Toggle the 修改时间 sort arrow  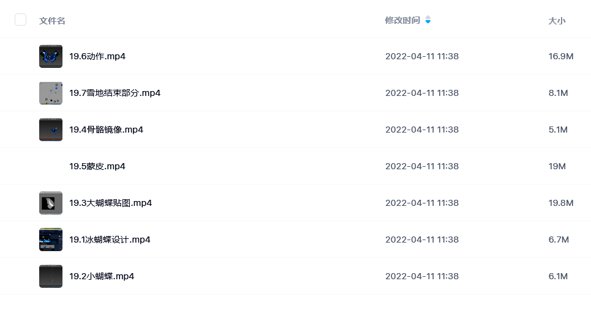coord(428,20)
